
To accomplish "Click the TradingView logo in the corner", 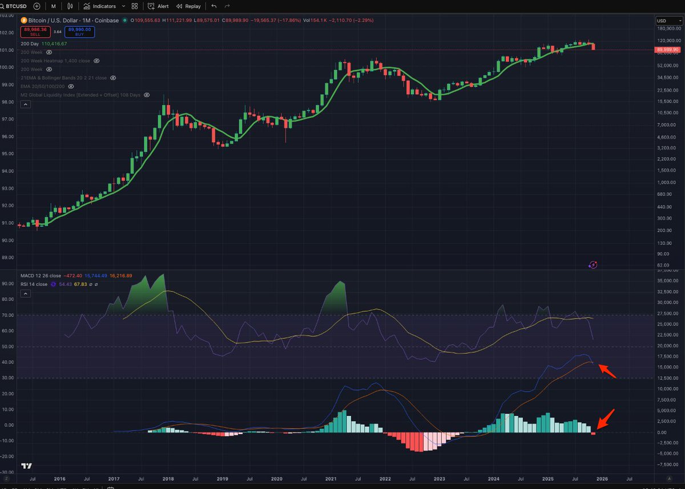I will (26, 466).
